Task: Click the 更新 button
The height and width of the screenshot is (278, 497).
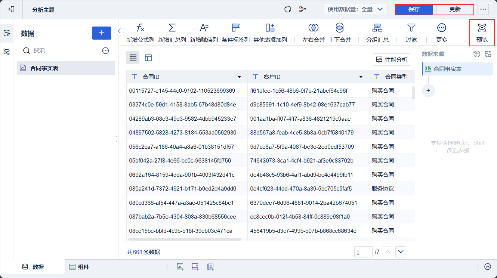Action: 455,9
